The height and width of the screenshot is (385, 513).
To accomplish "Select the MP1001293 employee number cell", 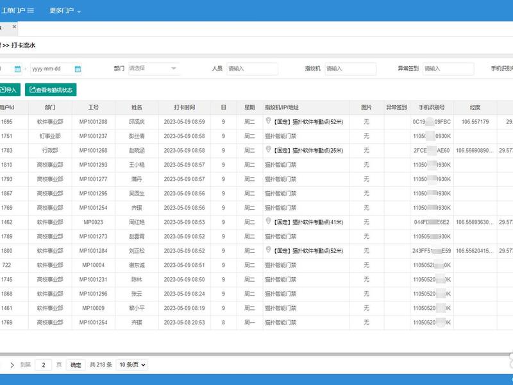I will click(93, 165).
